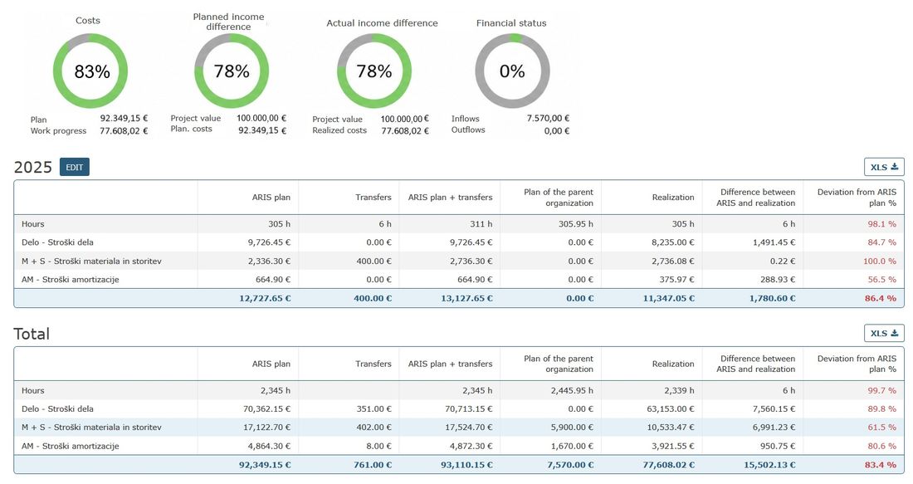This screenshot has height=484, width=913.
Task: Select the Hours row in the 2025 table
Action: click(x=459, y=223)
